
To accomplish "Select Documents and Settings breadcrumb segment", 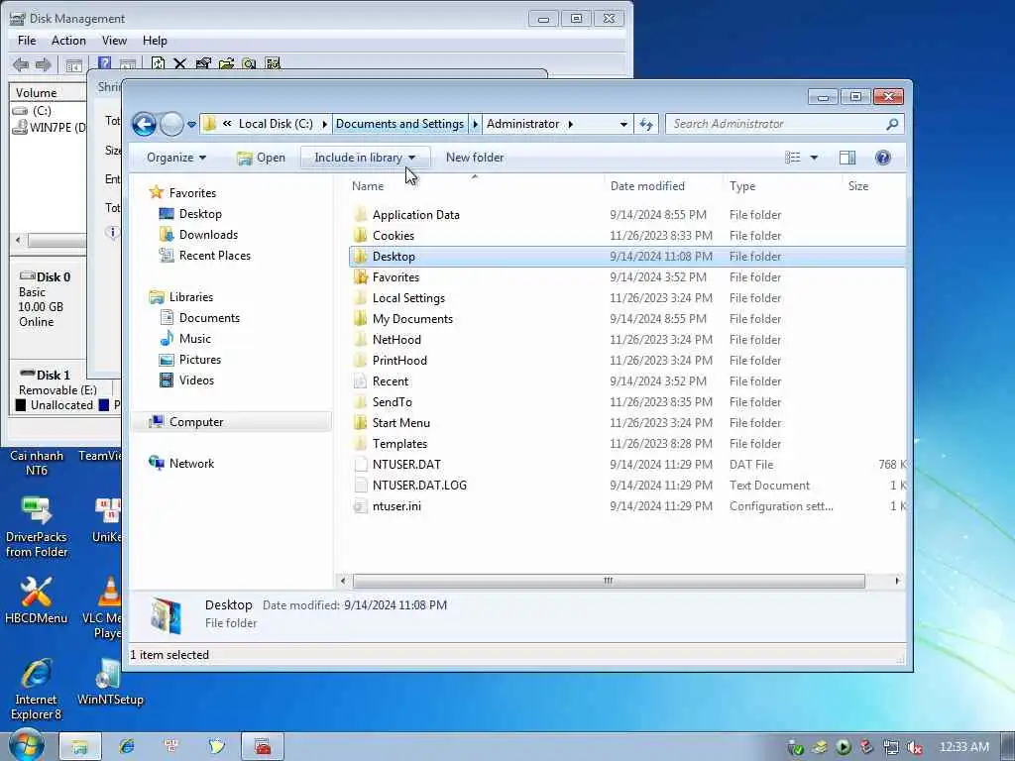I will pyautogui.click(x=399, y=124).
